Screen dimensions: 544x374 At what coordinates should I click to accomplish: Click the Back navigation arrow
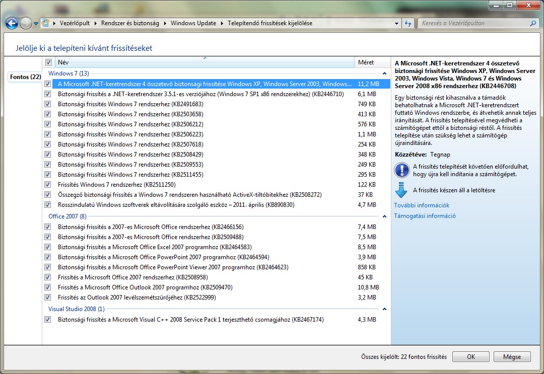(x=12, y=23)
